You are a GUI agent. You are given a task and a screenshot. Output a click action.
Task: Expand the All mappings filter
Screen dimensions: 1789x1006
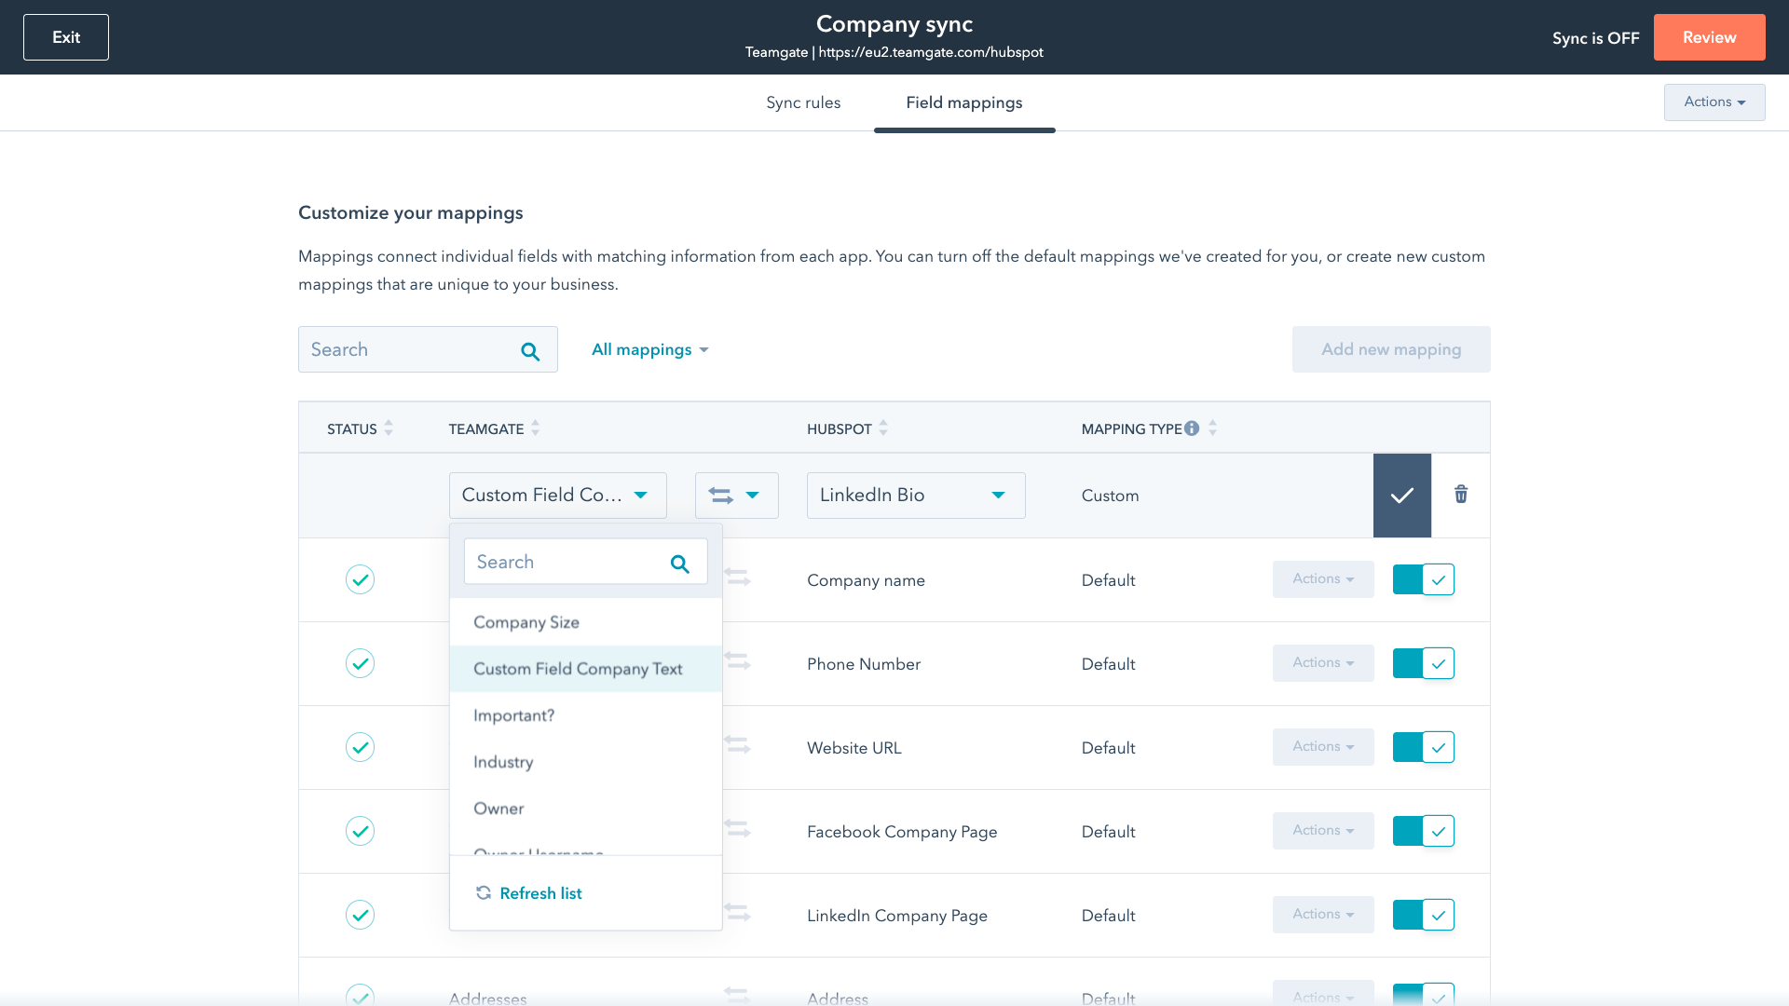coord(650,349)
